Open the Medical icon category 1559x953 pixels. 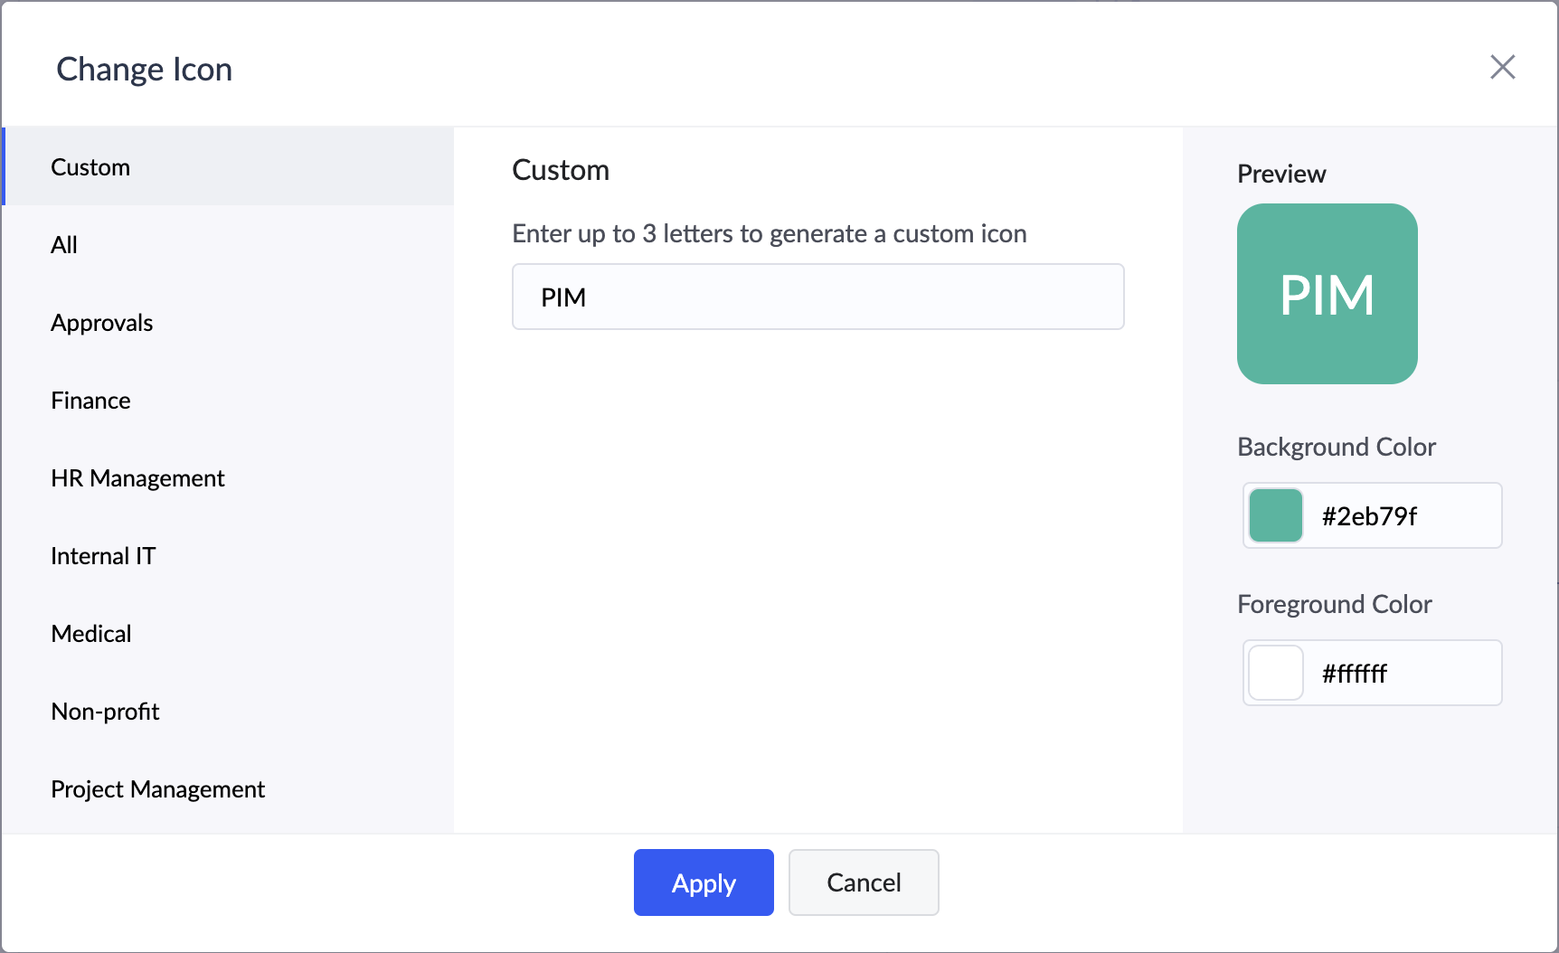tap(91, 634)
